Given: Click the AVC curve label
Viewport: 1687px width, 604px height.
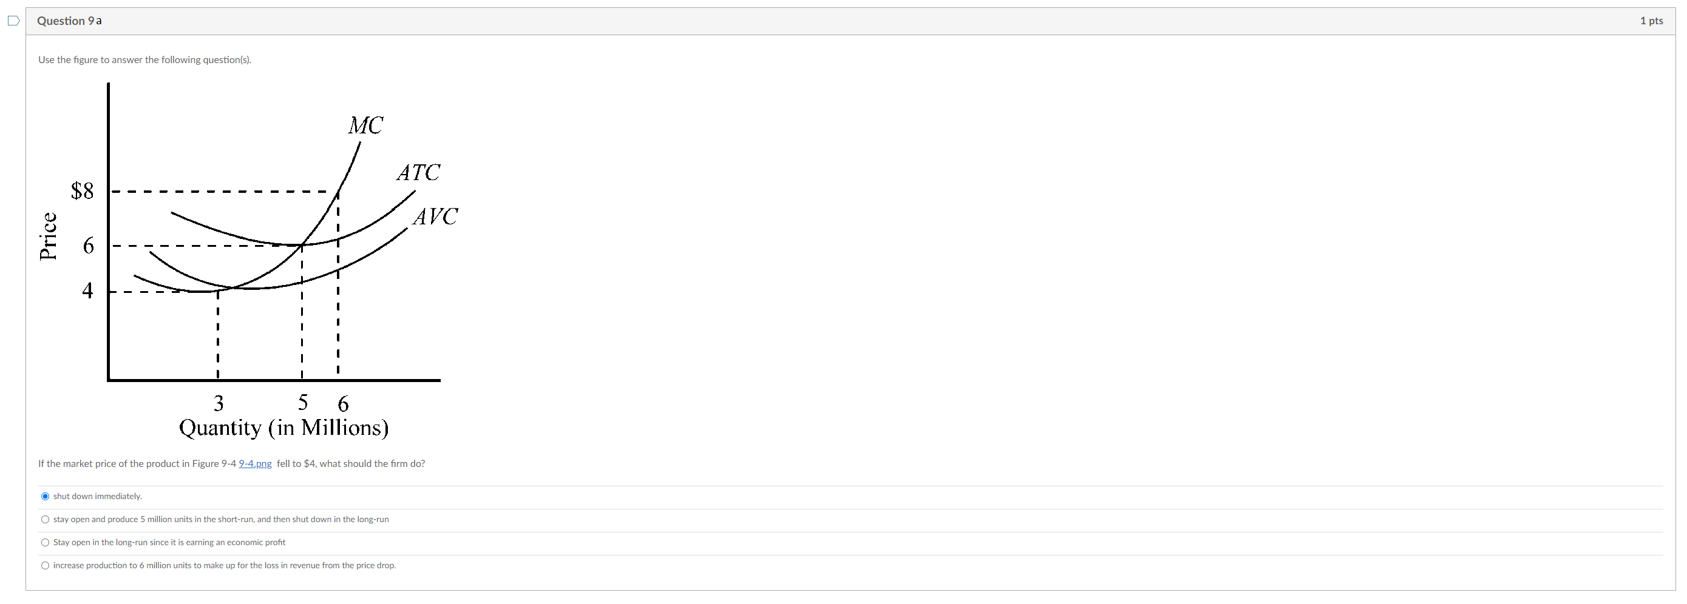Looking at the screenshot, I should (435, 216).
